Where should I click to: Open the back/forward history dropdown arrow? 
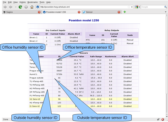(x=16, y=7)
